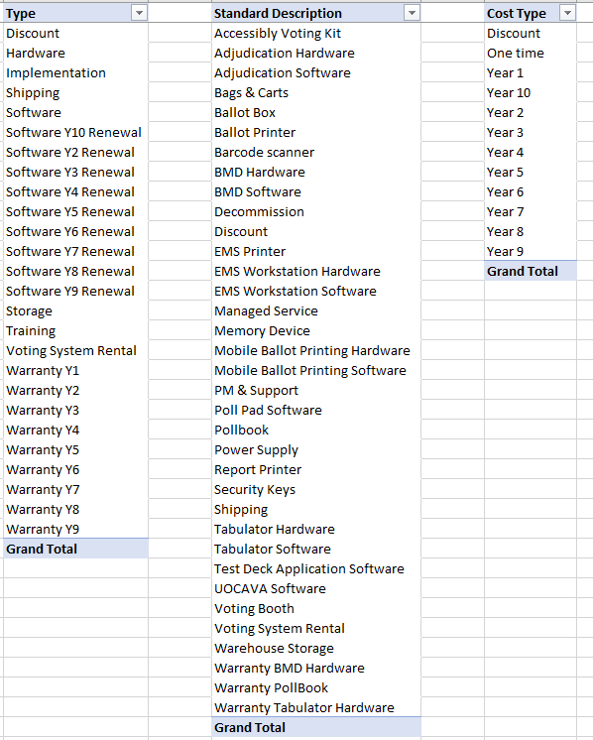Click the BMD Software cell
The width and height of the screenshot is (593, 740).
(x=316, y=191)
